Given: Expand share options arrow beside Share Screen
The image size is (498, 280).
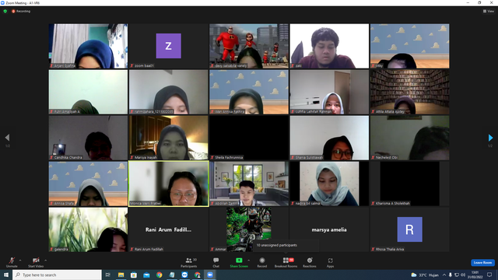Looking at the screenshot, I should [x=248, y=261].
